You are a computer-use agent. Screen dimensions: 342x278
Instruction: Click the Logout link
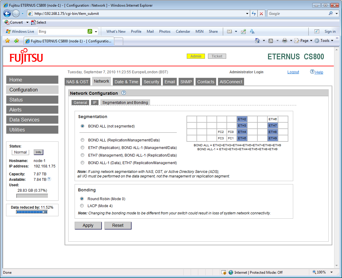(293, 72)
